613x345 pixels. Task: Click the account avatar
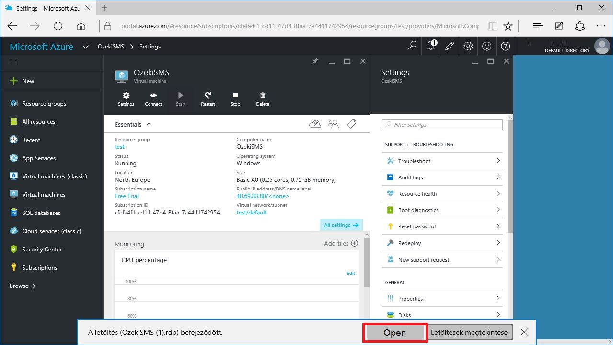(602, 46)
